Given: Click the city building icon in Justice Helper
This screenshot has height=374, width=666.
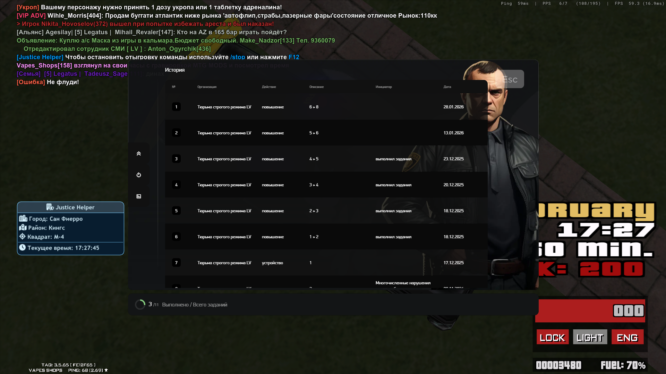Looking at the screenshot, I should [x=23, y=219].
